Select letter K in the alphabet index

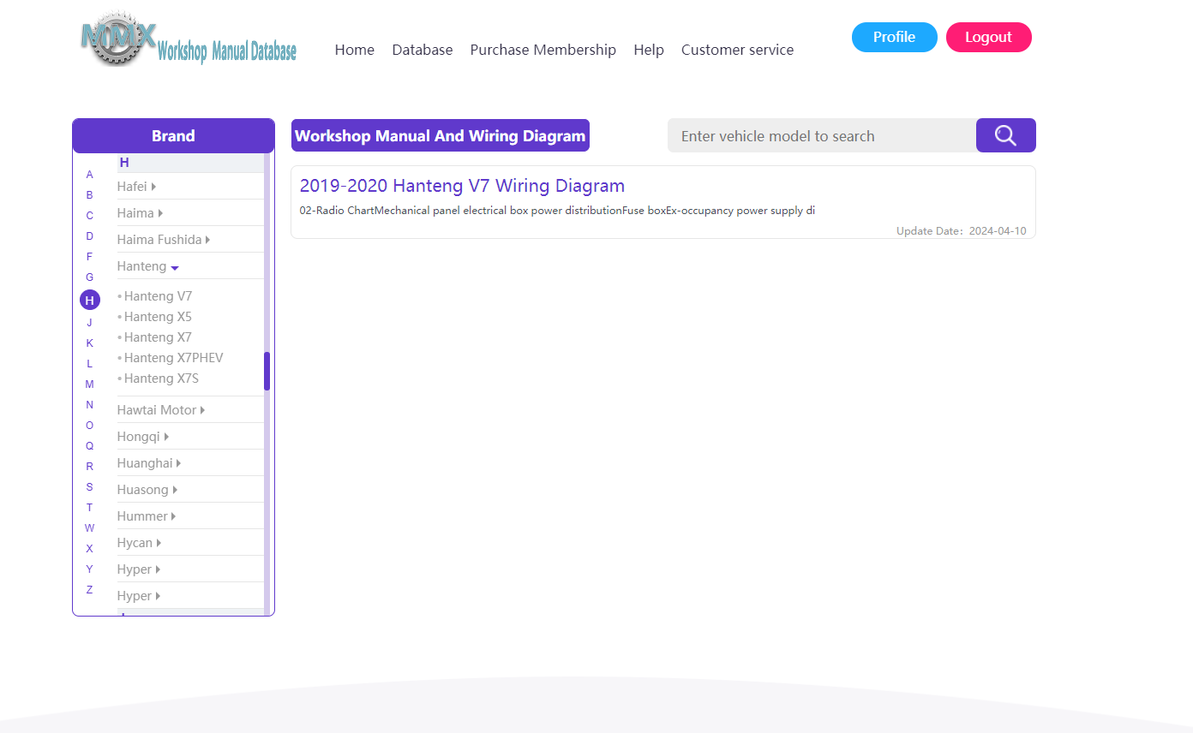(89, 343)
